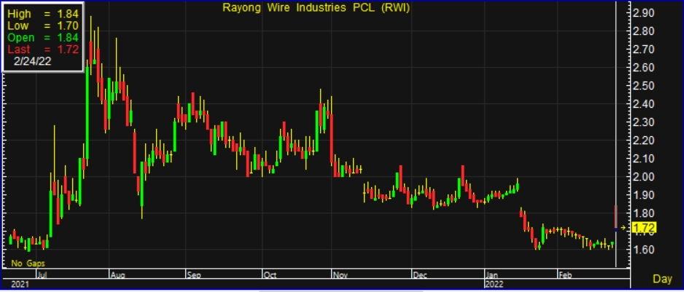Click the 2.20 price axis label

(x=643, y=141)
